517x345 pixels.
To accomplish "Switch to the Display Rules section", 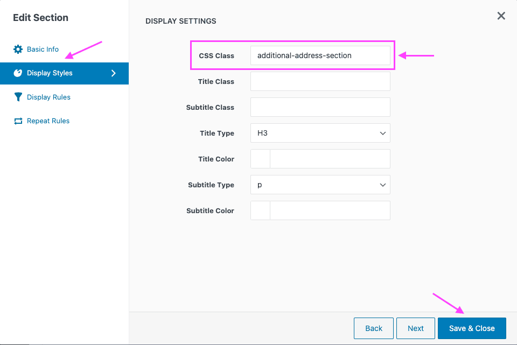I will (x=48, y=97).
